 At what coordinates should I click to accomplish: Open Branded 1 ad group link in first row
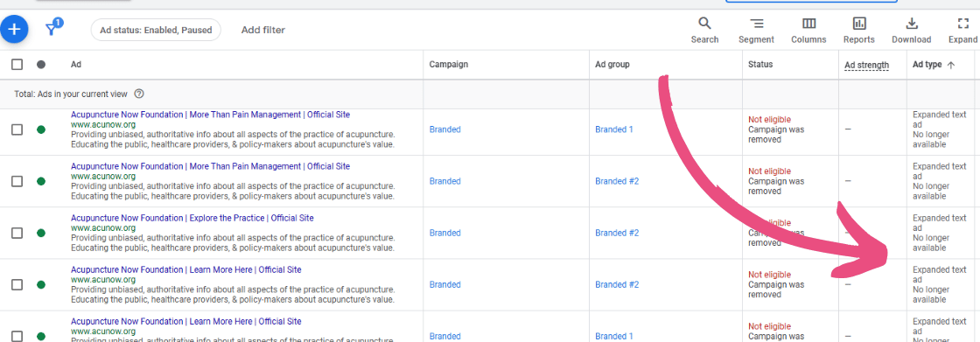tap(613, 129)
